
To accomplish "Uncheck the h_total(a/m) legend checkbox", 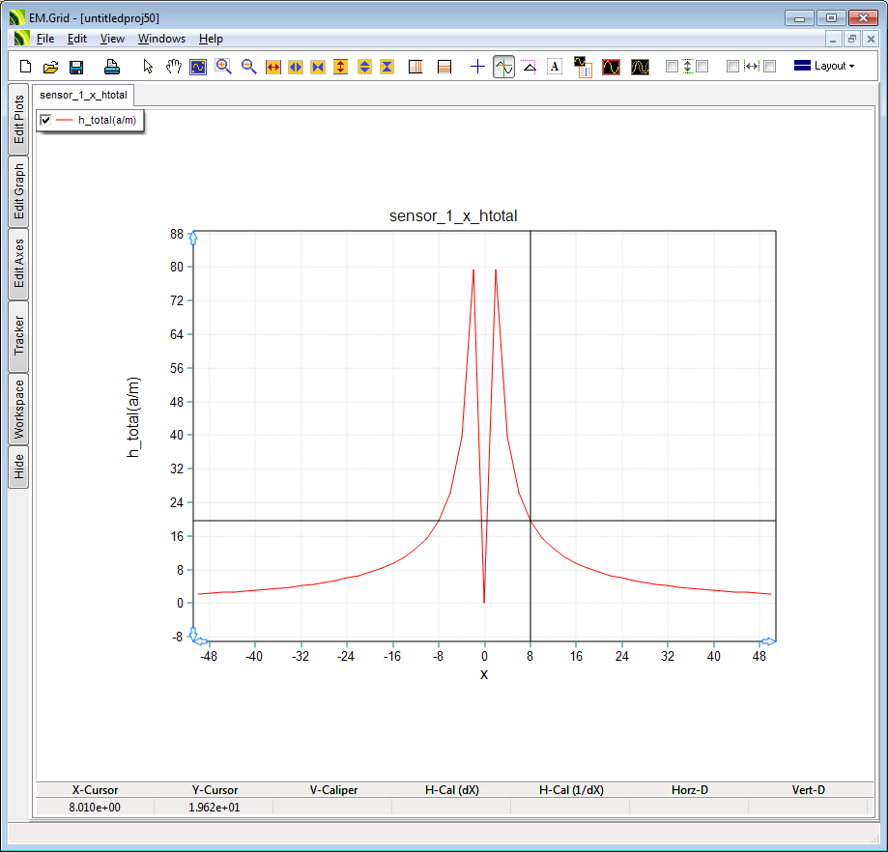I will pyautogui.click(x=45, y=120).
